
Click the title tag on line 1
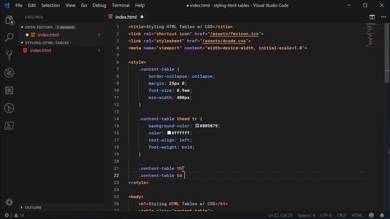pyautogui.click(x=180, y=27)
